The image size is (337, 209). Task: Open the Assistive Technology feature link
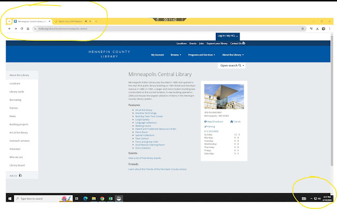(x=146, y=113)
